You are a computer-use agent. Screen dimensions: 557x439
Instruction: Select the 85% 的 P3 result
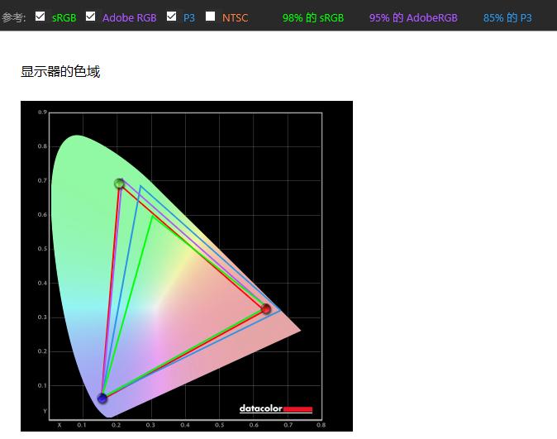click(x=507, y=17)
